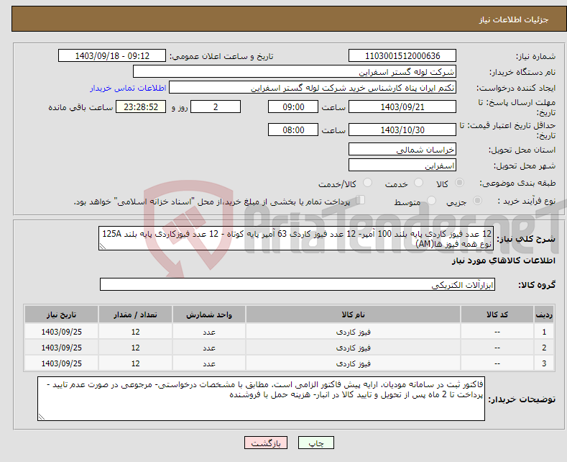The image size is (567, 462).
Task: Click the اطلاعات کالاهای مورد نیاز heading
Action: (503, 261)
